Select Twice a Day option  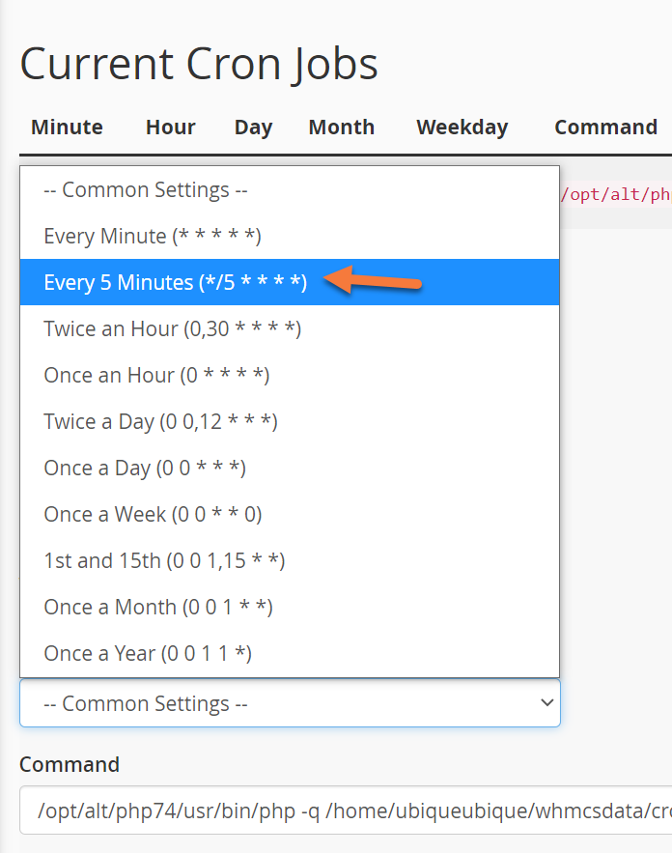coord(160,421)
